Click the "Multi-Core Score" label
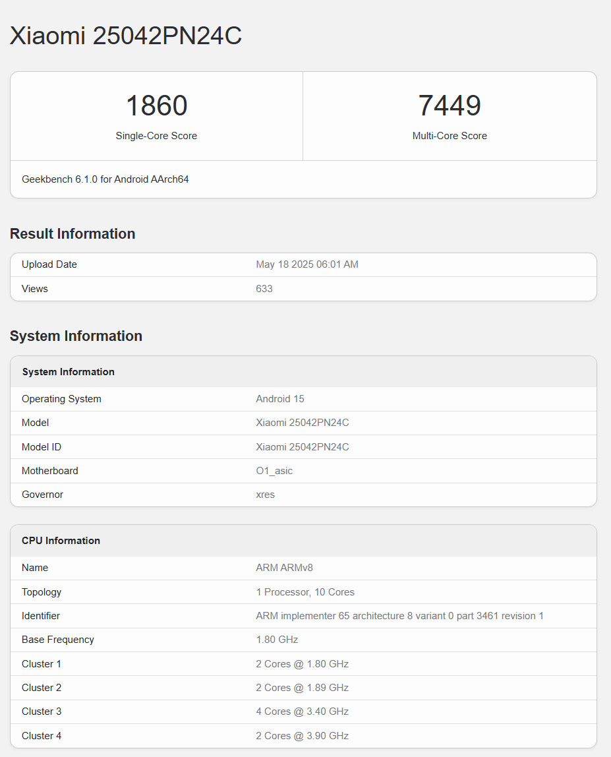611x757 pixels. pos(450,136)
